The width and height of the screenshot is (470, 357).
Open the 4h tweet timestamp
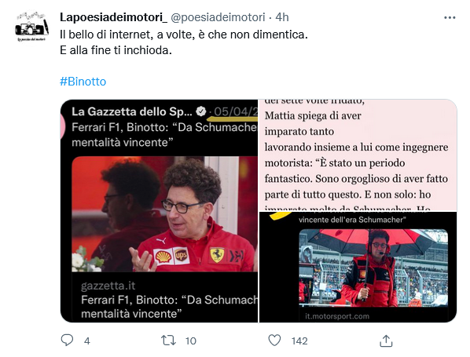(x=282, y=17)
